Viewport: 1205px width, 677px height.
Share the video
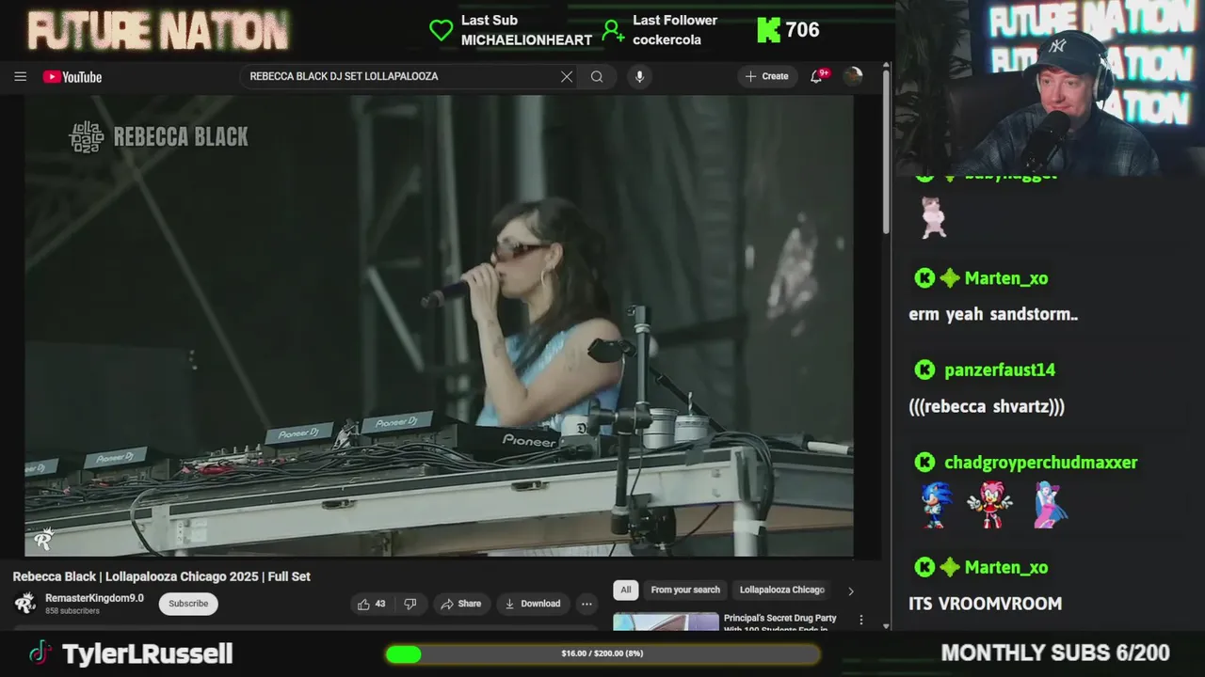pyautogui.click(x=460, y=604)
